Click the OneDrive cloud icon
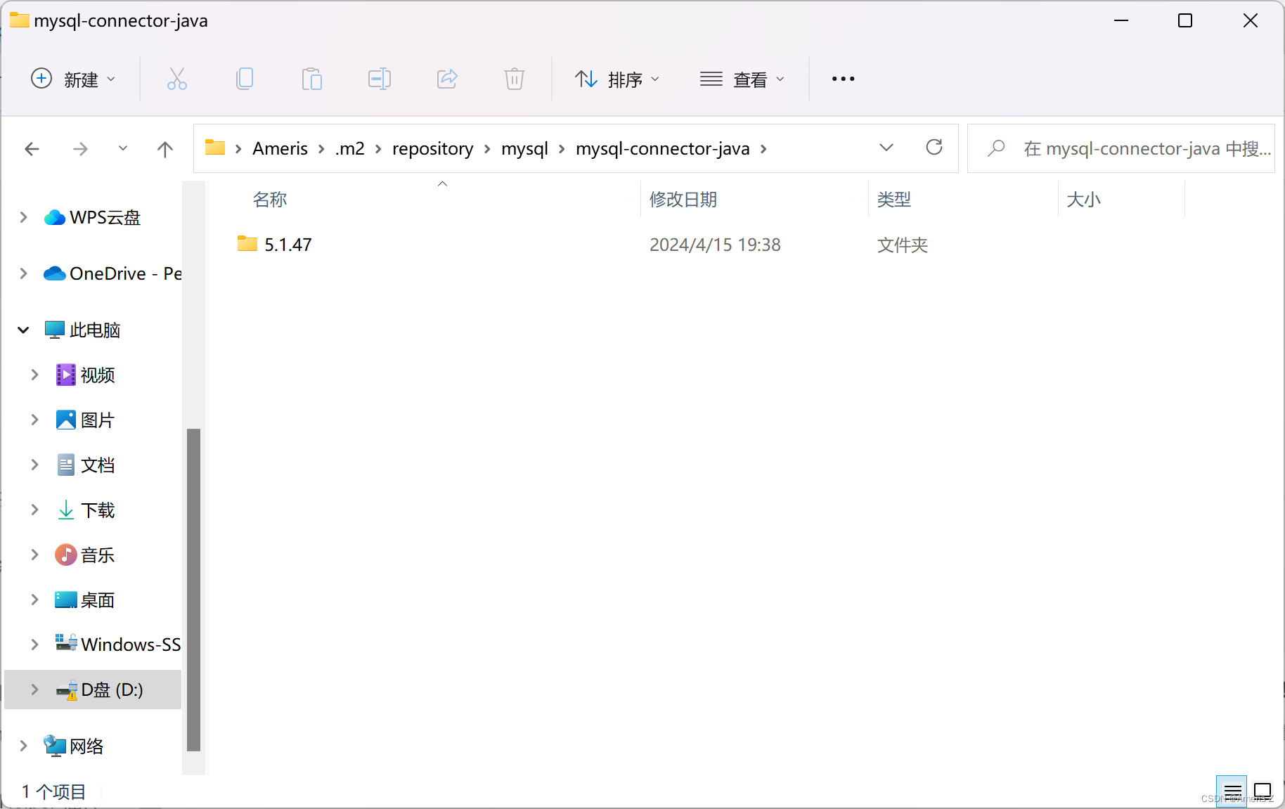Viewport: 1285px width, 809px height. (x=55, y=273)
